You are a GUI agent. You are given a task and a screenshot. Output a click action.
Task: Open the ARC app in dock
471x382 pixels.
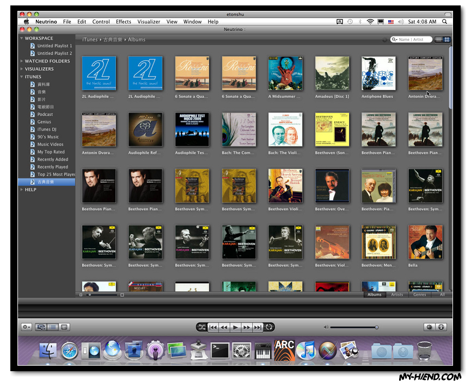(x=284, y=349)
